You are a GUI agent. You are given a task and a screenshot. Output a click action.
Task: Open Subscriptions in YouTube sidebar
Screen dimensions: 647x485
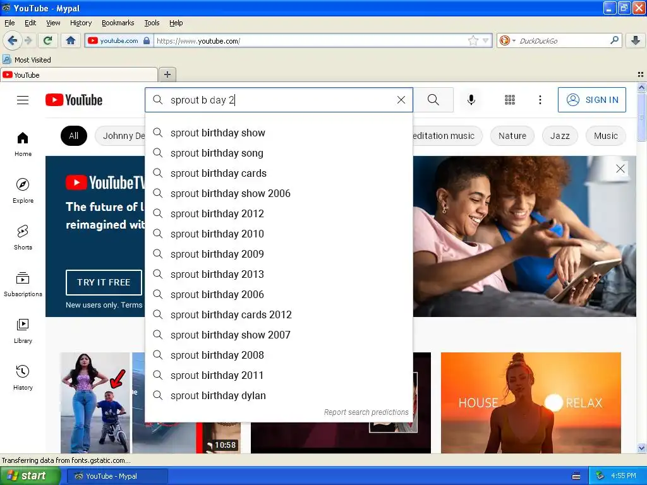coord(23,284)
